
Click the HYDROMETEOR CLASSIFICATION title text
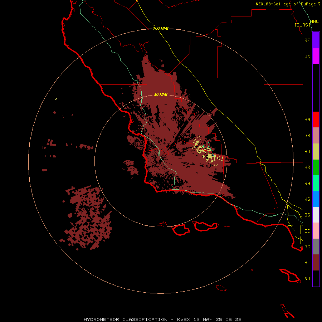[126, 319]
